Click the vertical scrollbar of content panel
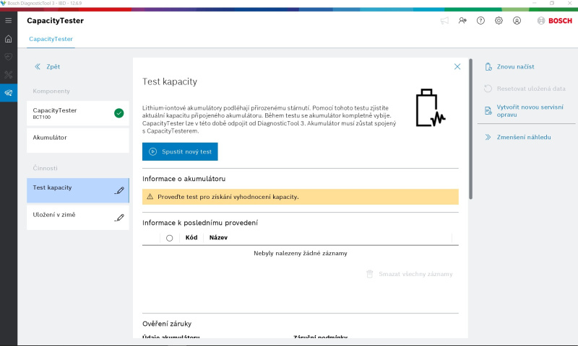The image size is (578, 346). 471,130
